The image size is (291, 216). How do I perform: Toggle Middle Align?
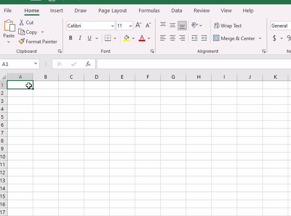pos(173,25)
